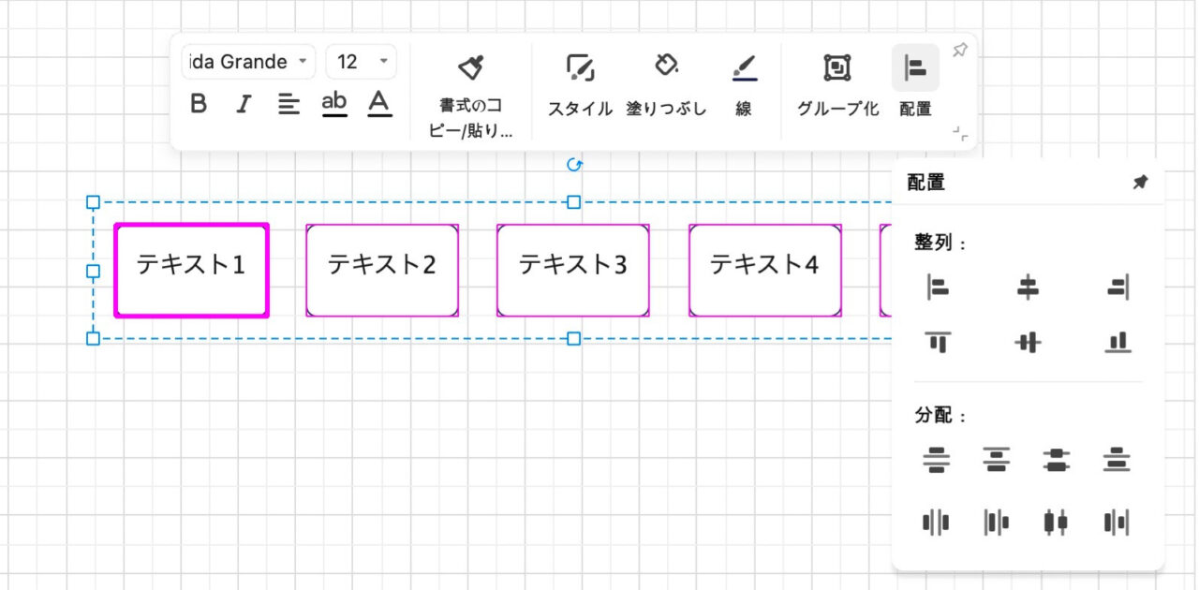Align top edges of selected shapes
Image resolution: width=1199 pixels, height=590 pixels.
pos(938,342)
